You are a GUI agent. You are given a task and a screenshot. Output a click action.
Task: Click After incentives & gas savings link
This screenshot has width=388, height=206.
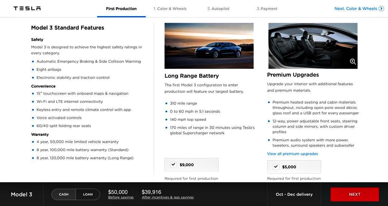[x=167, y=197]
